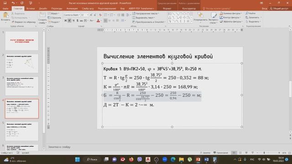Open the Section (Раздел) dropdown
The height and width of the screenshot is (164, 292).
coord(54,22)
